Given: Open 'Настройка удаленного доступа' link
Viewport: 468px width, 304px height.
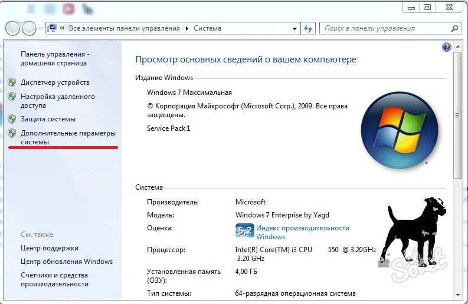Looking at the screenshot, I should pyautogui.click(x=58, y=101).
